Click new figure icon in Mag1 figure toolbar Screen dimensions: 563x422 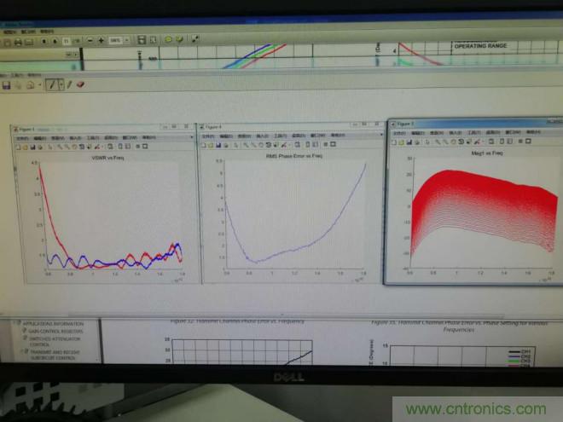tap(395, 142)
